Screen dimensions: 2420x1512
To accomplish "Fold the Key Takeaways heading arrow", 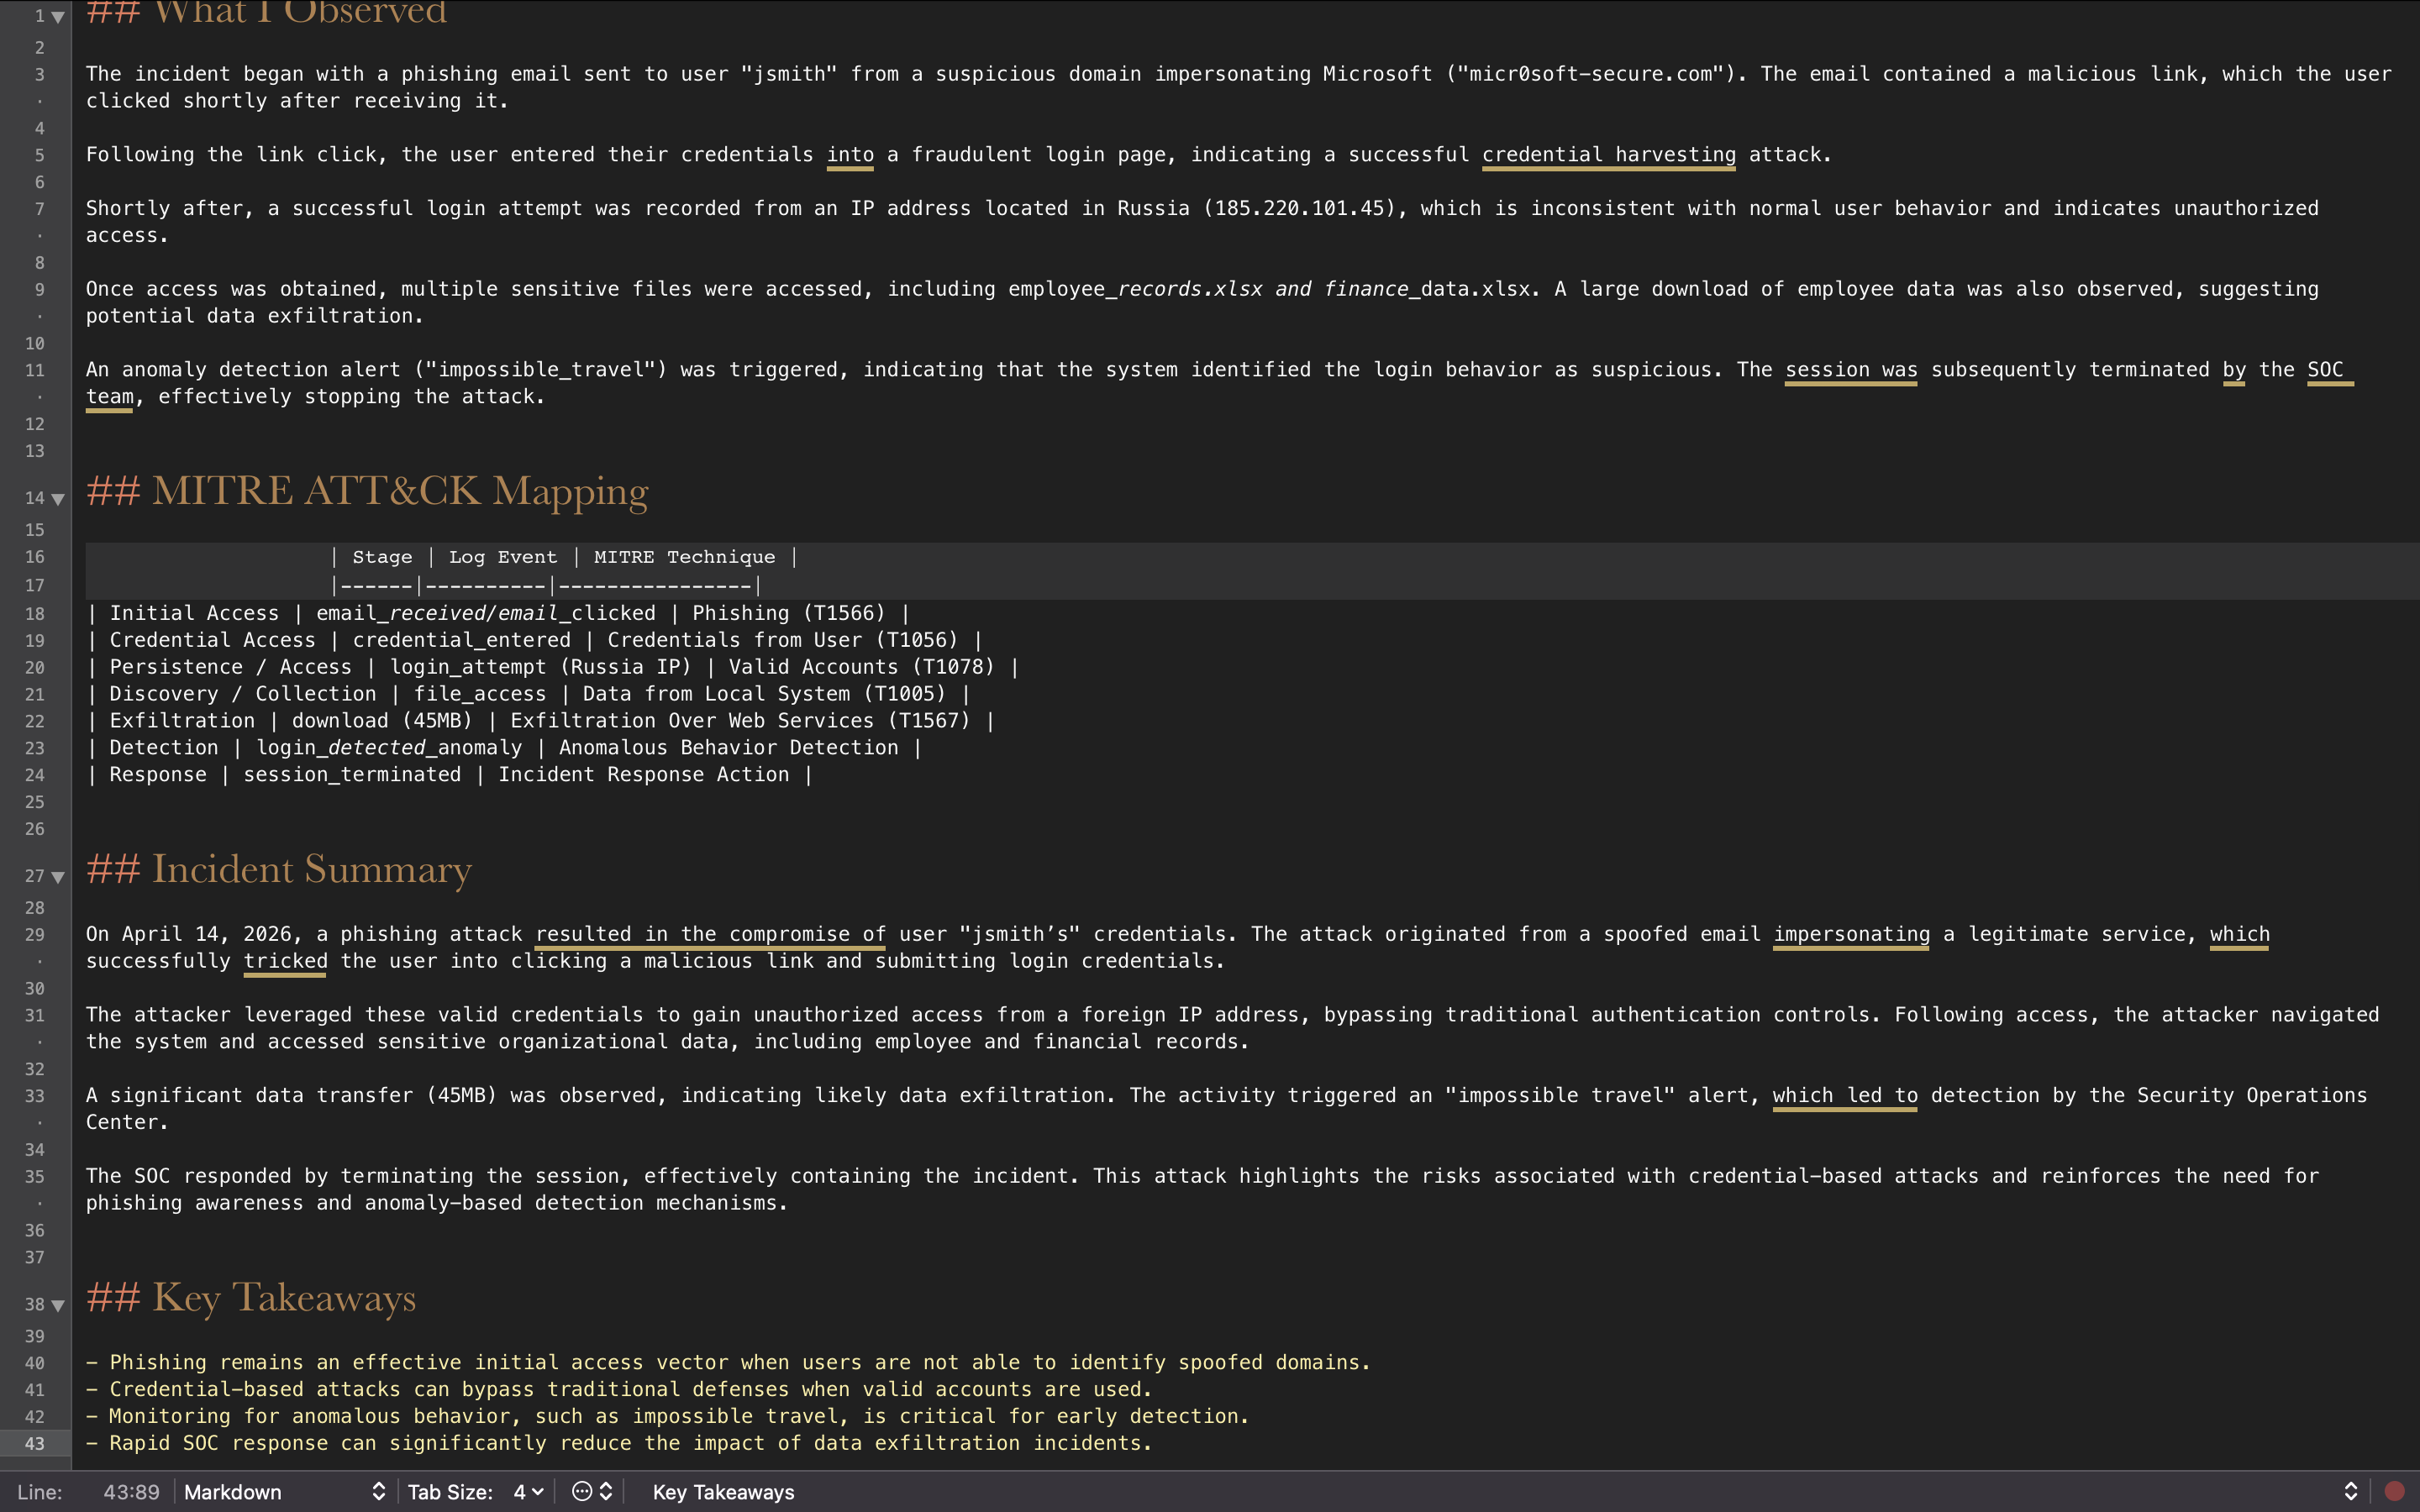I will 58,1305.
